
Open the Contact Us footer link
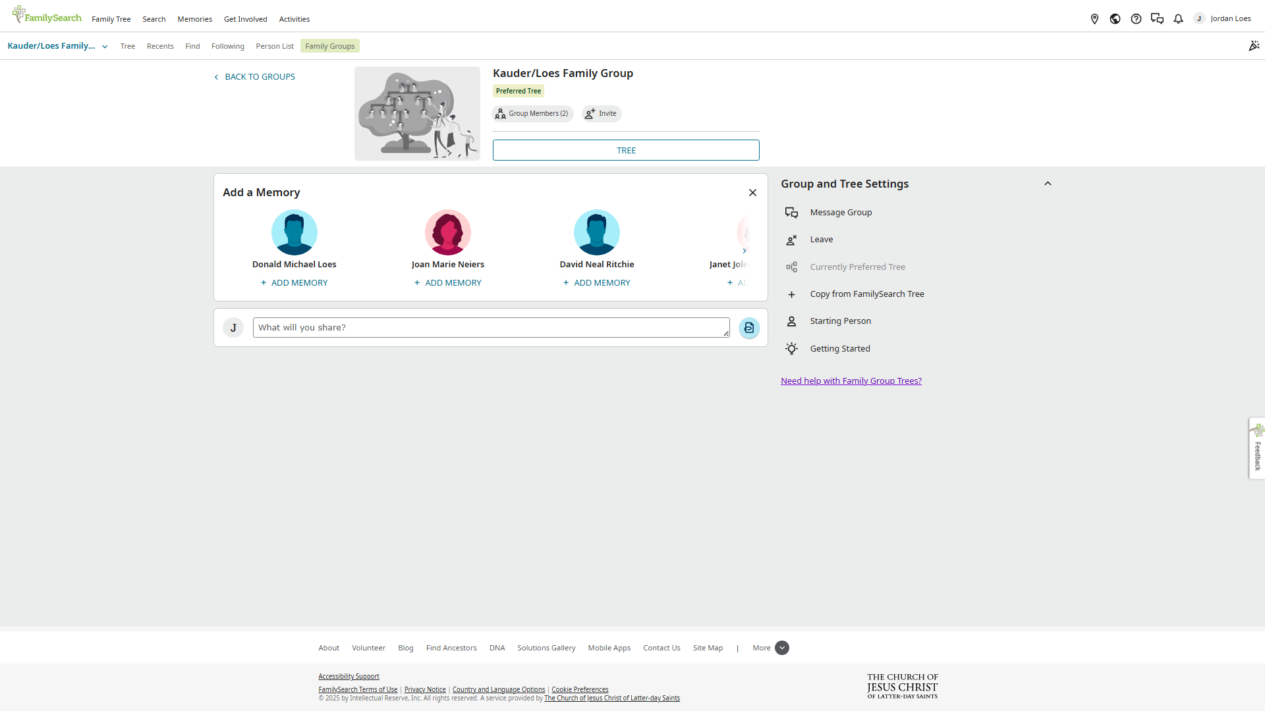click(661, 648)
